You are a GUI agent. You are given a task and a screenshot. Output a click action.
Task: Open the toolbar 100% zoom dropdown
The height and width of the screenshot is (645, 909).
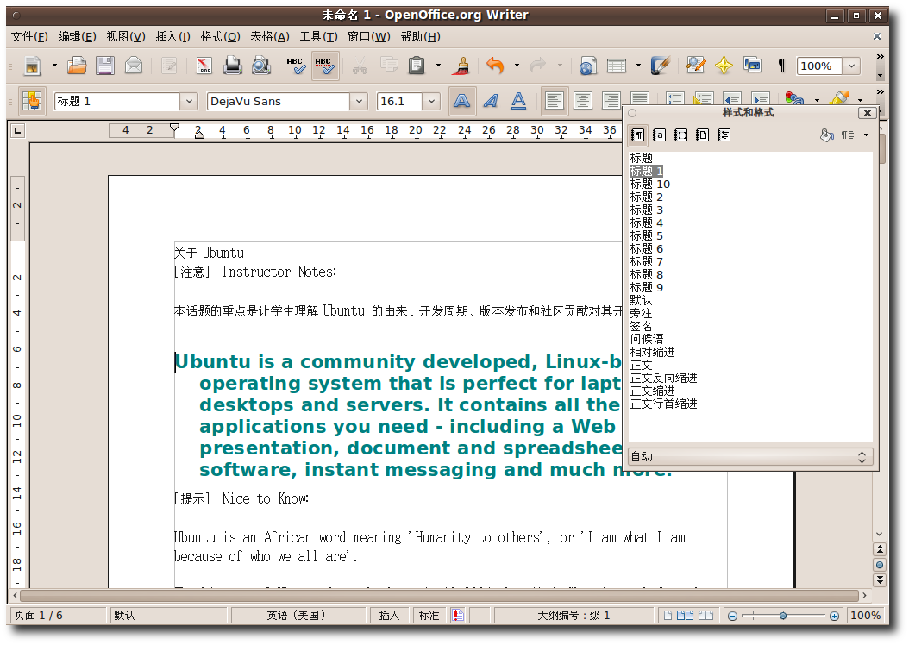tap(851, 66)
